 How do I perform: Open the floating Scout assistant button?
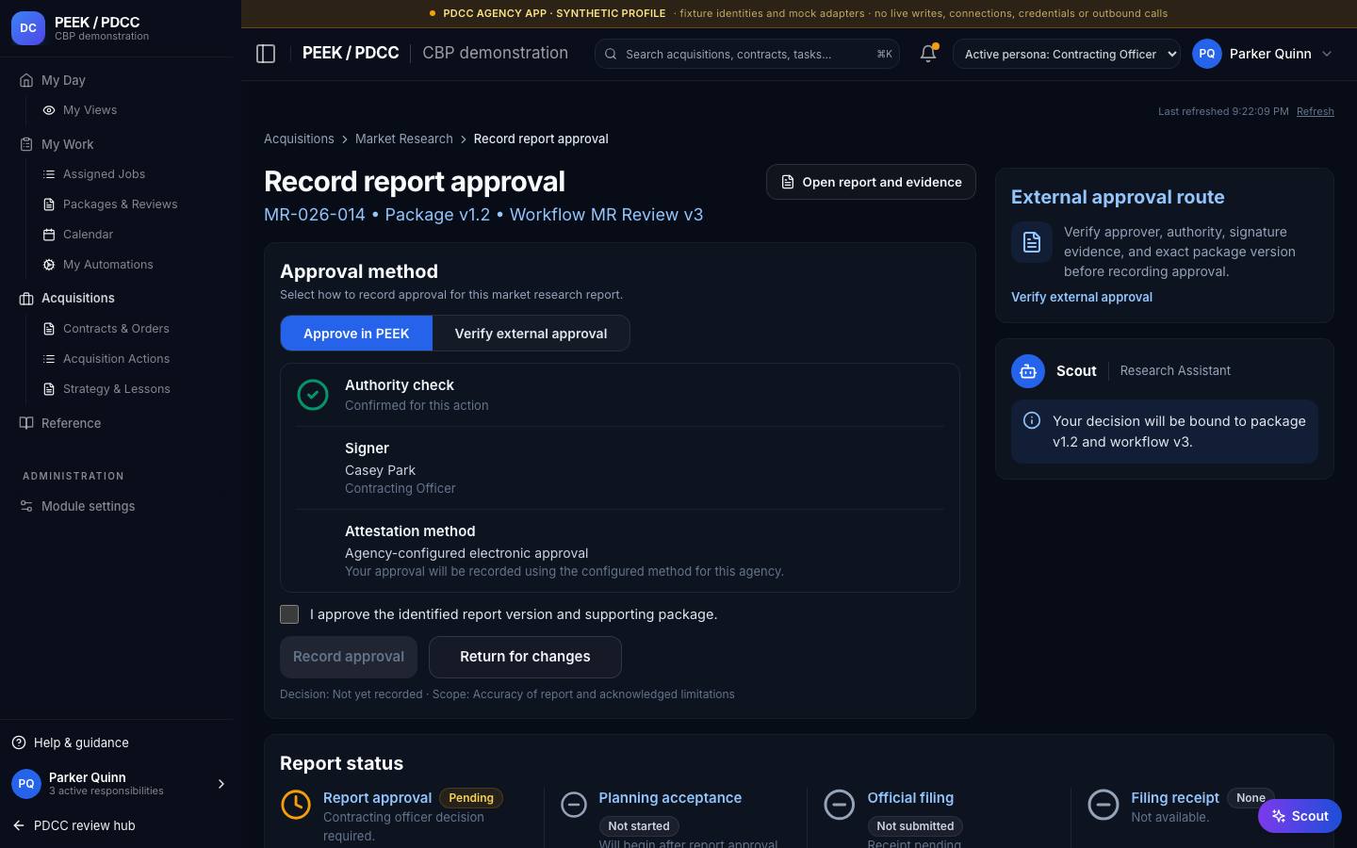coord(1300,816)
